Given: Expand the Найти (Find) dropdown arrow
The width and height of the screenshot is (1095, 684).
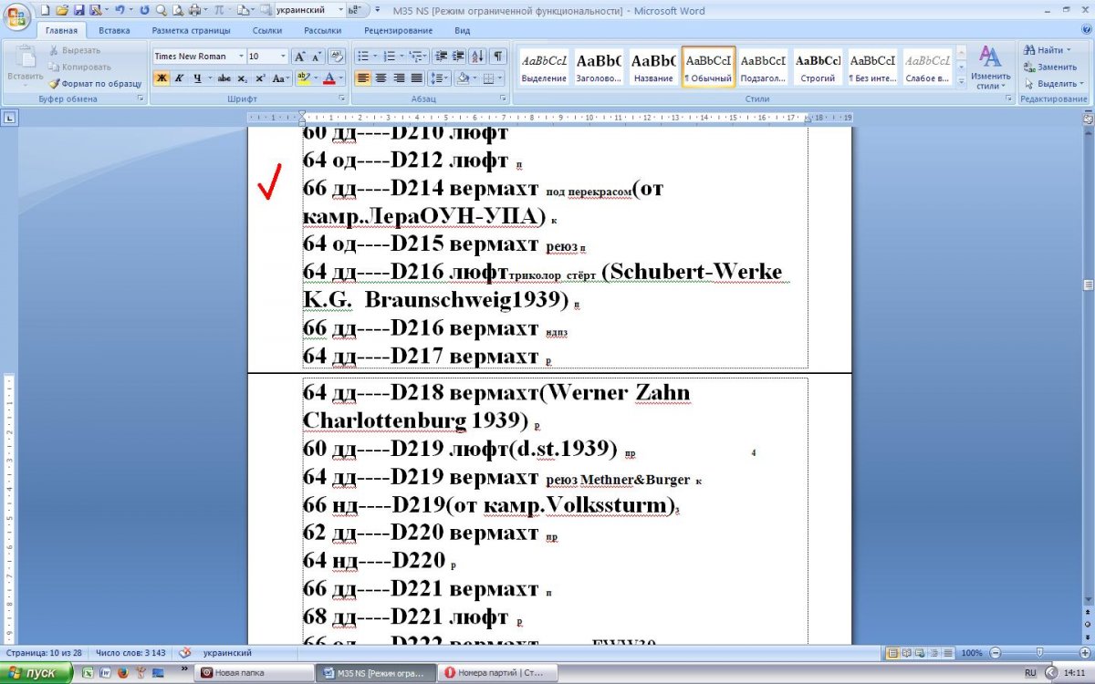Looking at the screenshot, I should pyautogui.click(x=1069, y=50).
